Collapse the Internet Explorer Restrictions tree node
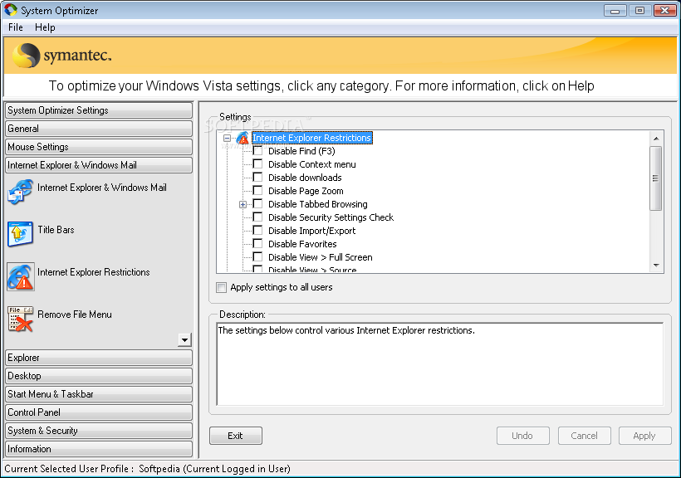681x478 pixels. coord(227,138)
